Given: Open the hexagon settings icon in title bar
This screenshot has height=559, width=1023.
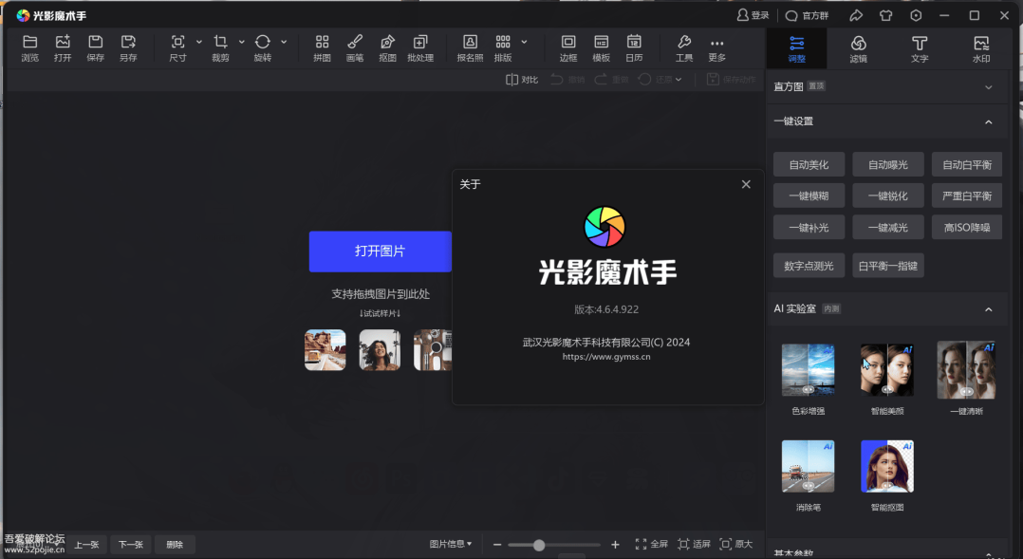Looking at the screenshot, I should pos(916,15).
